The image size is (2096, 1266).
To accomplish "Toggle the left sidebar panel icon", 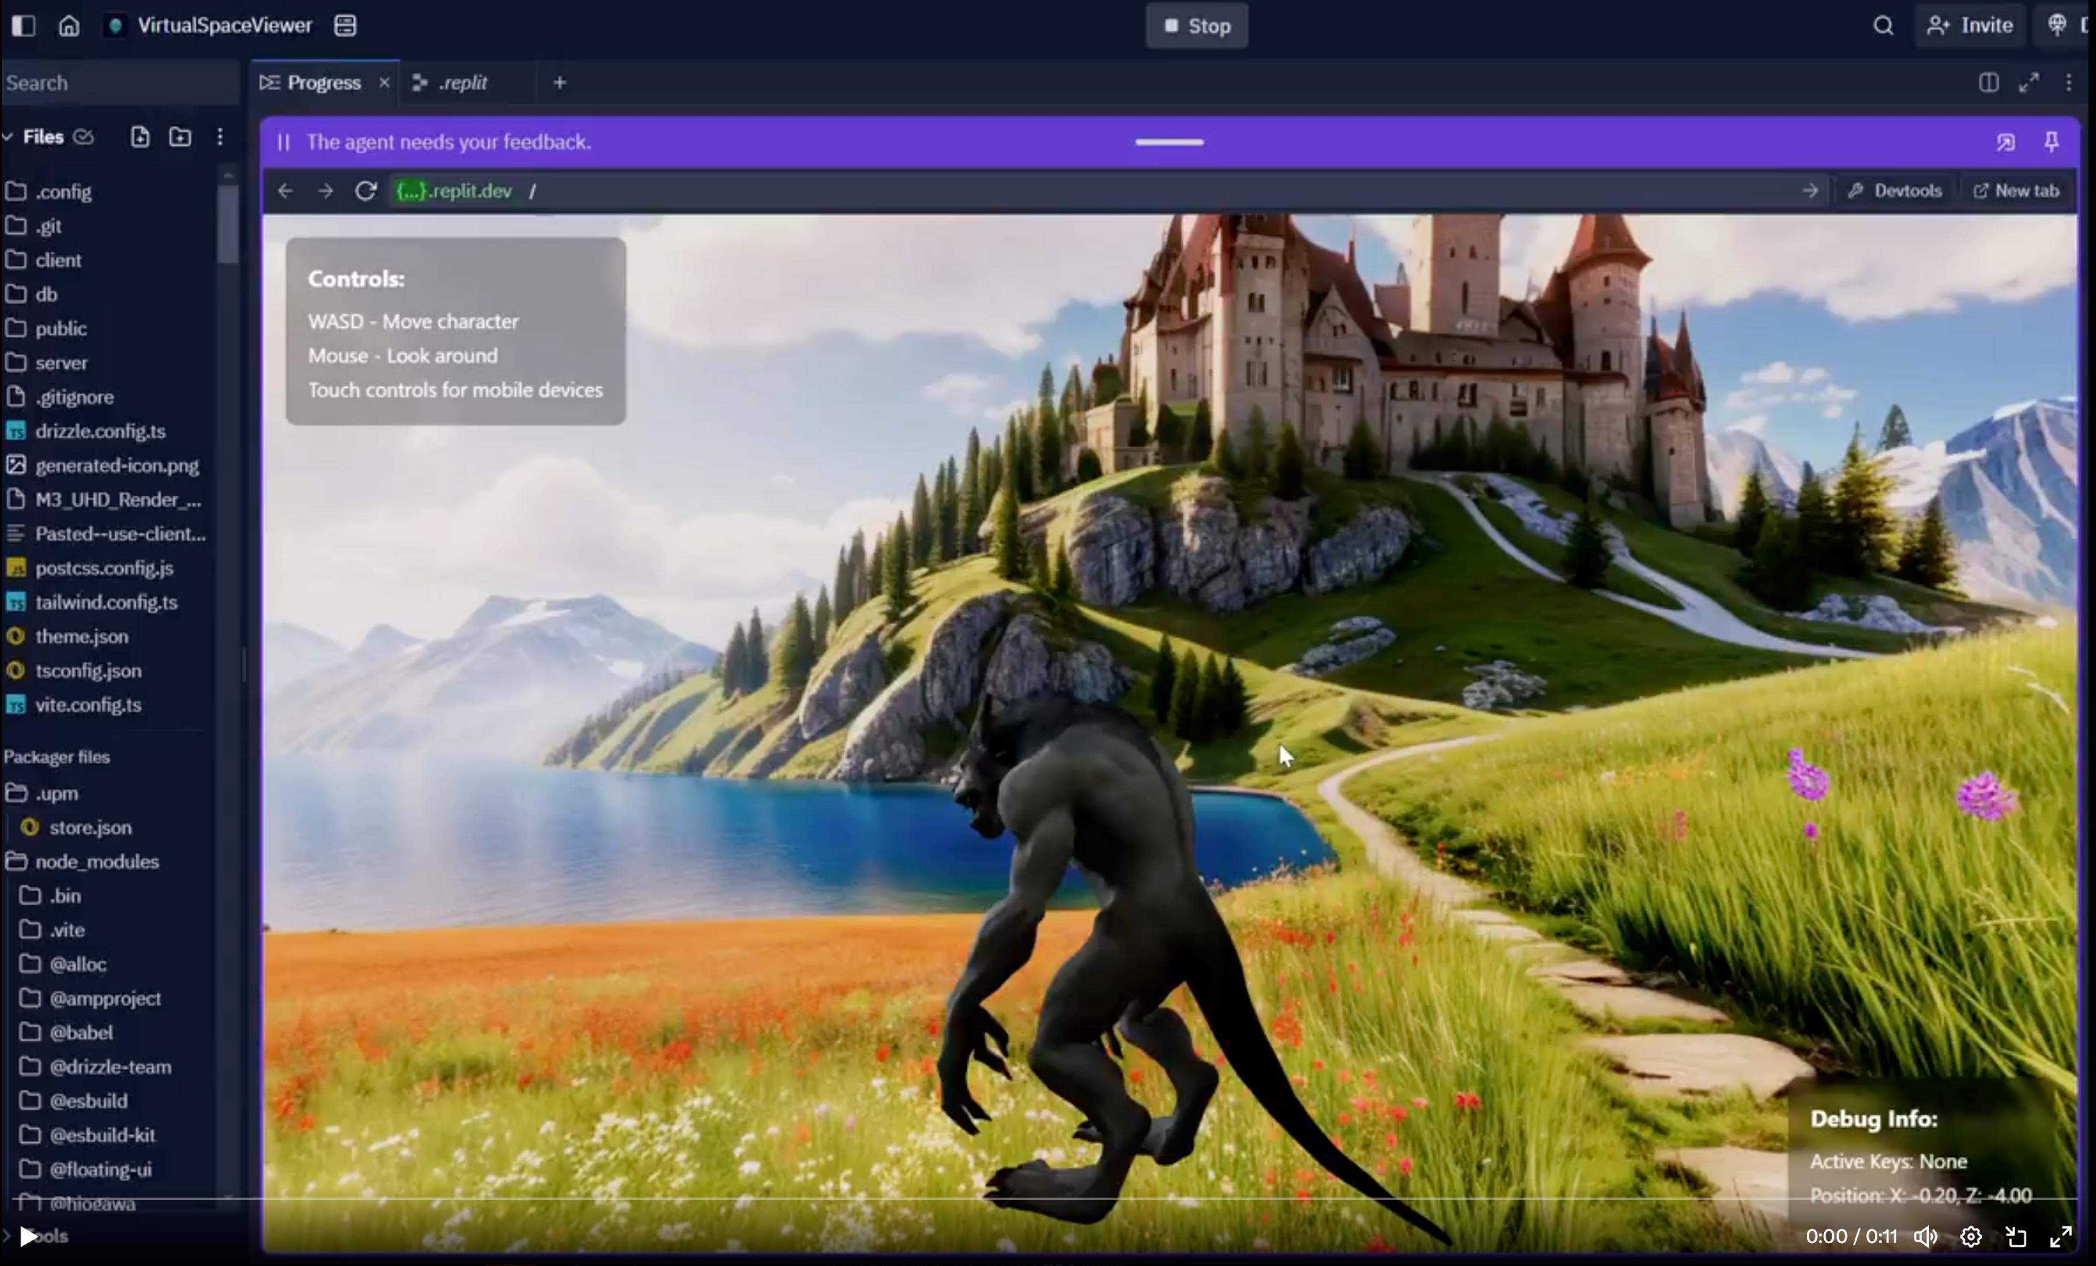I will [x=24, y=26].
